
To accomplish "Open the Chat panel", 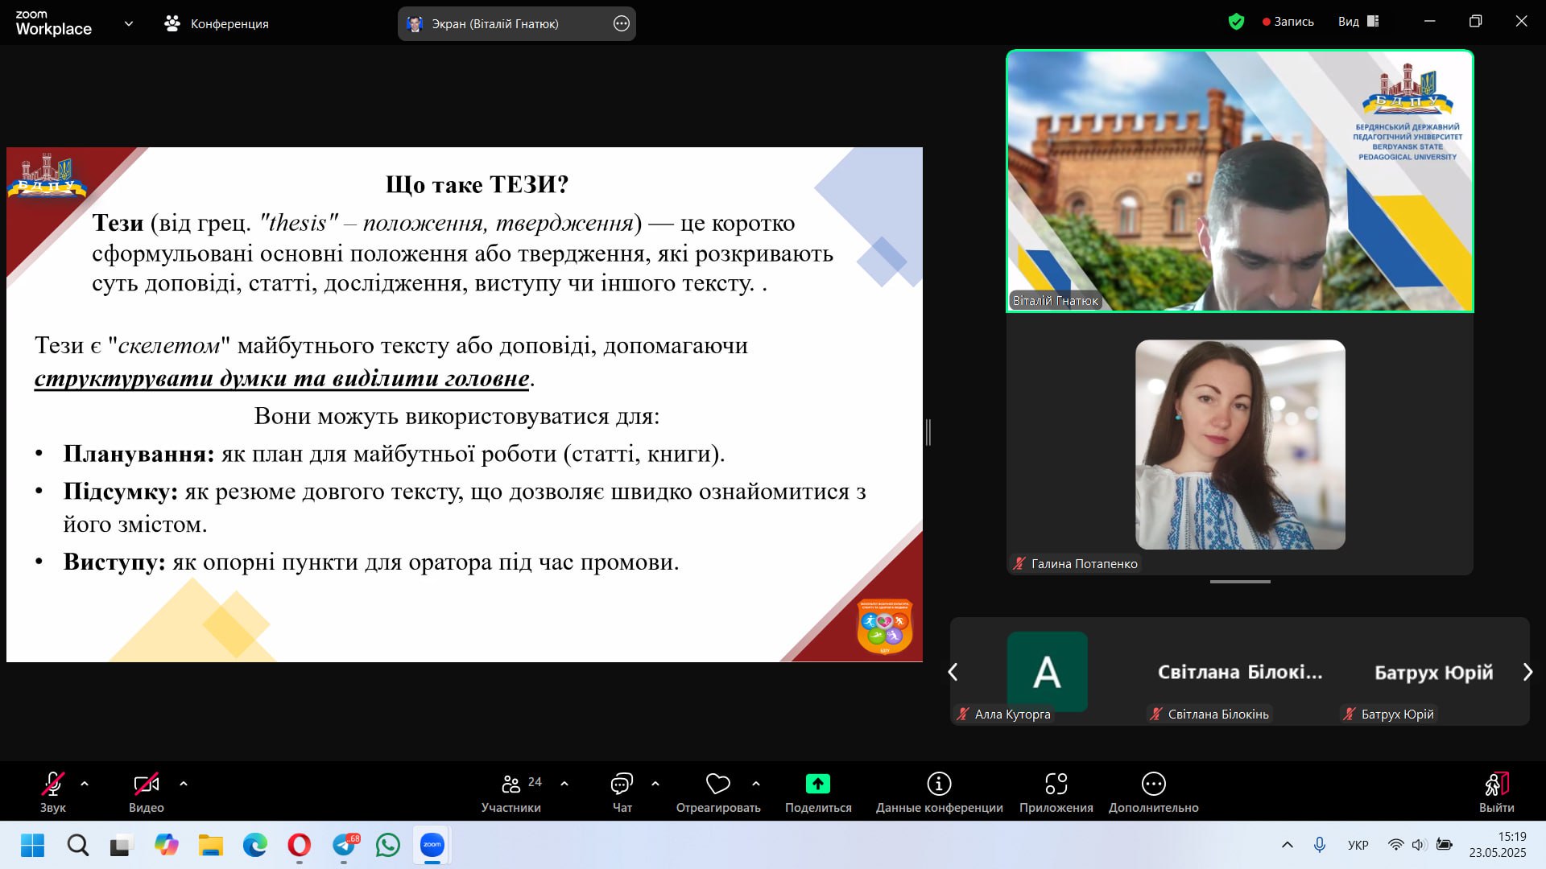I will point(622,784).
